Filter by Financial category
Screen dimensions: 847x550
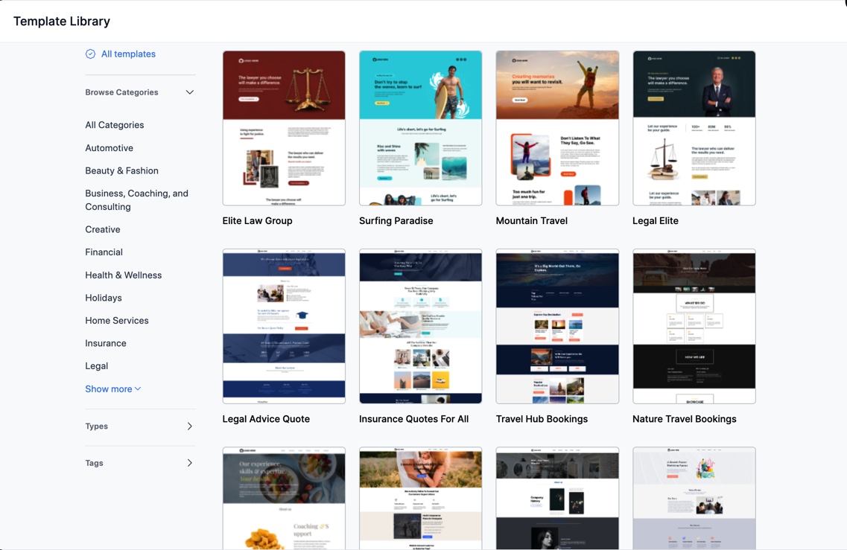click(104, 252)
